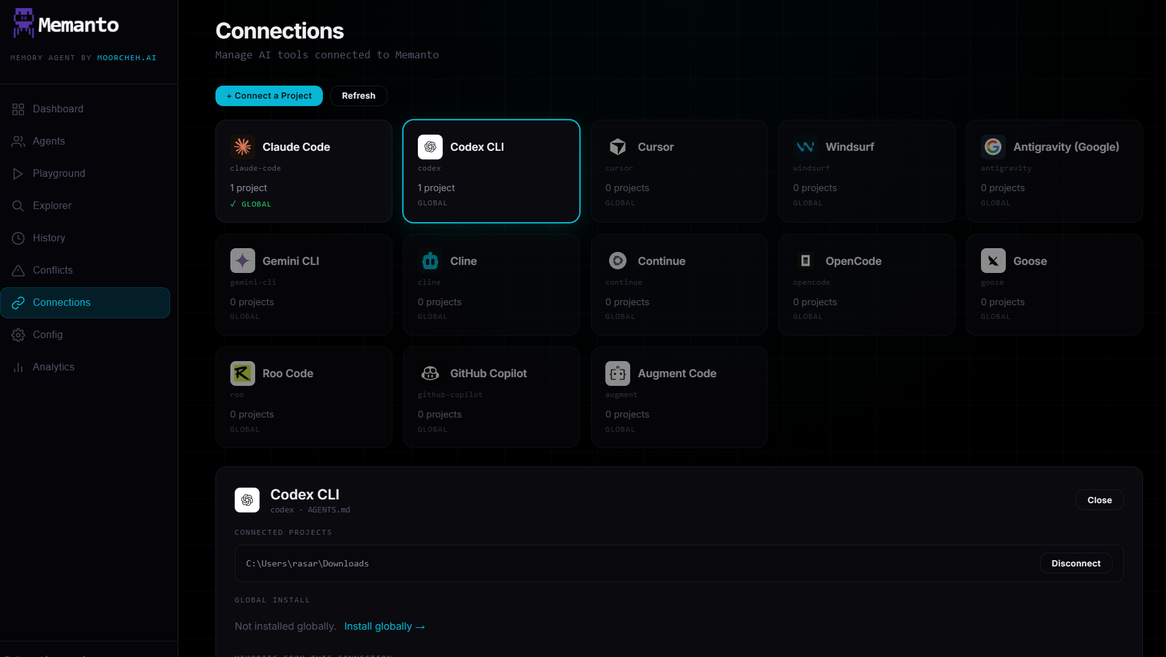Click the History clock icon
Image resolution: width=1166 pixels, height=657 pixels.
[18, 238]
